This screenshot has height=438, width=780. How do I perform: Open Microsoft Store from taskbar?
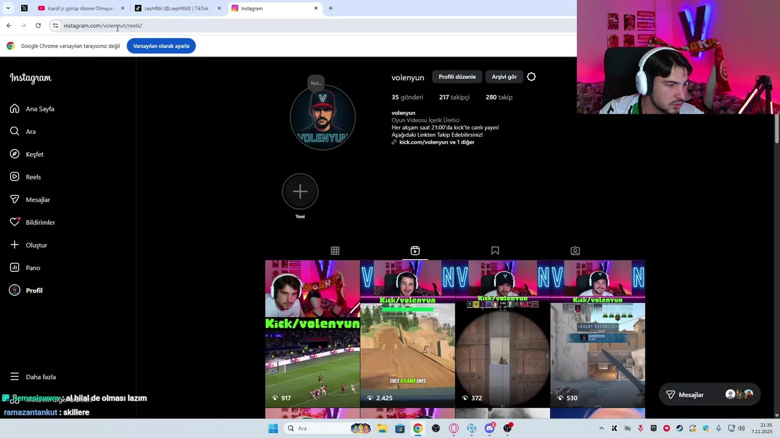pos(400,428)
